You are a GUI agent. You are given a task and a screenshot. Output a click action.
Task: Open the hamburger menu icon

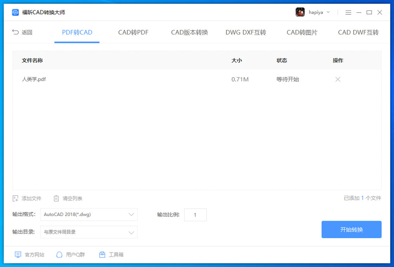(348, 12)
